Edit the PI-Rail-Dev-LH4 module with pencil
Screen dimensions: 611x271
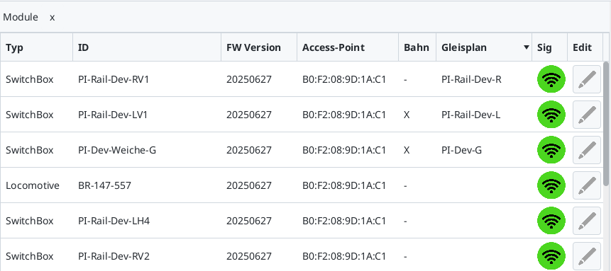(x=586, y=221)
